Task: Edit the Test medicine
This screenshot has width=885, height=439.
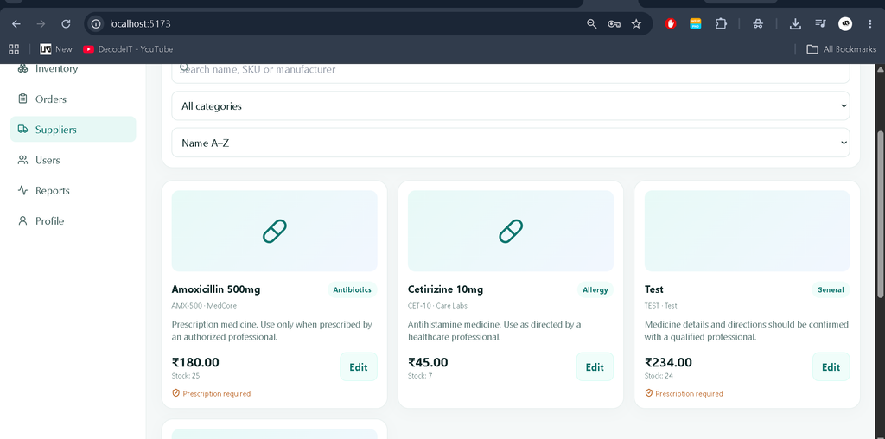Action: (x=831, y=366)
